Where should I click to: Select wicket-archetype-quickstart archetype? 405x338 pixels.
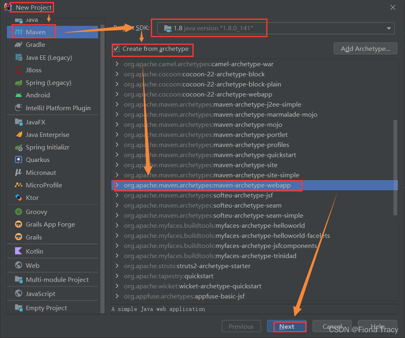[x=255, y=286]
